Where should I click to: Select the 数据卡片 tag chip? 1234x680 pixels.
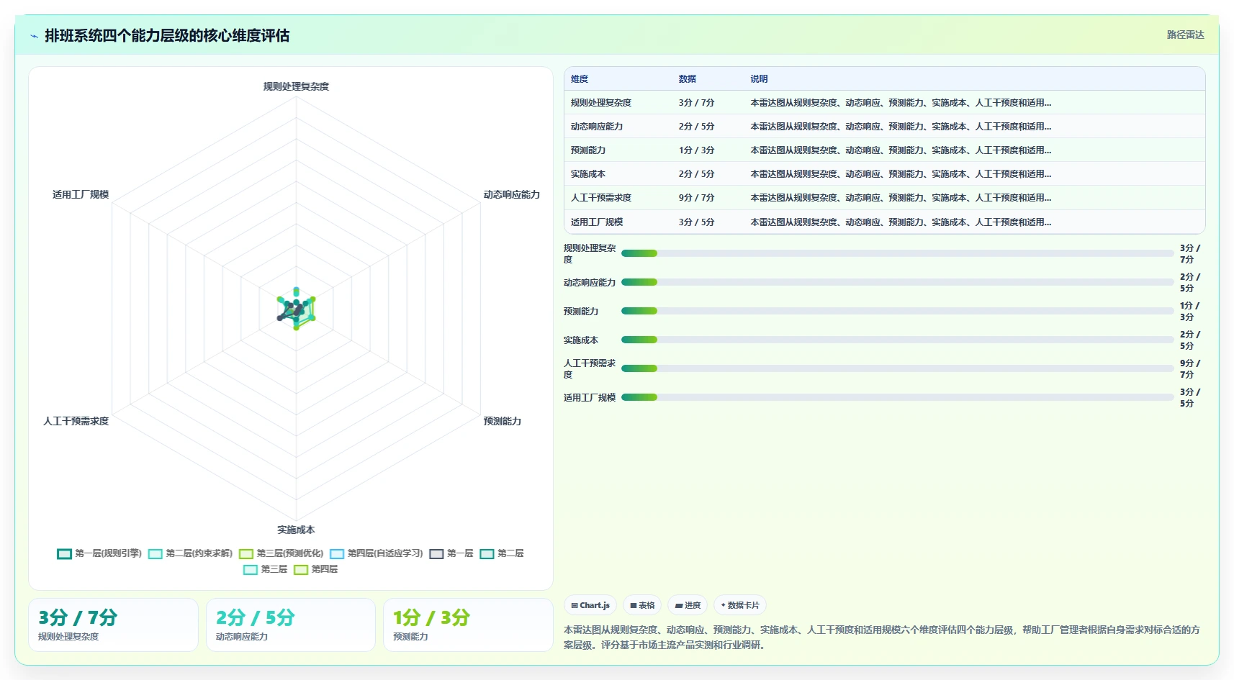pos(740,605)
